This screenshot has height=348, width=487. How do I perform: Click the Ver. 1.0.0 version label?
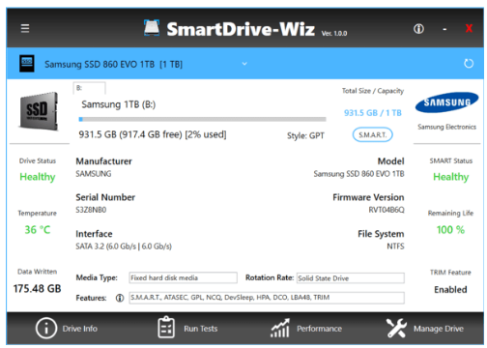click(334, 33)
